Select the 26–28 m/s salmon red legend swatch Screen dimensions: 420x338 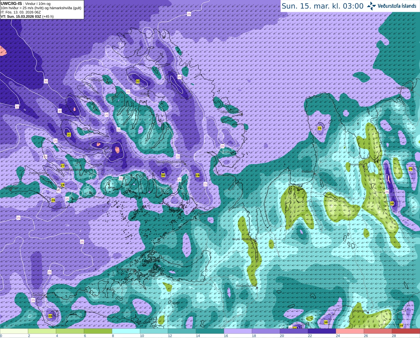pos(378,331)
